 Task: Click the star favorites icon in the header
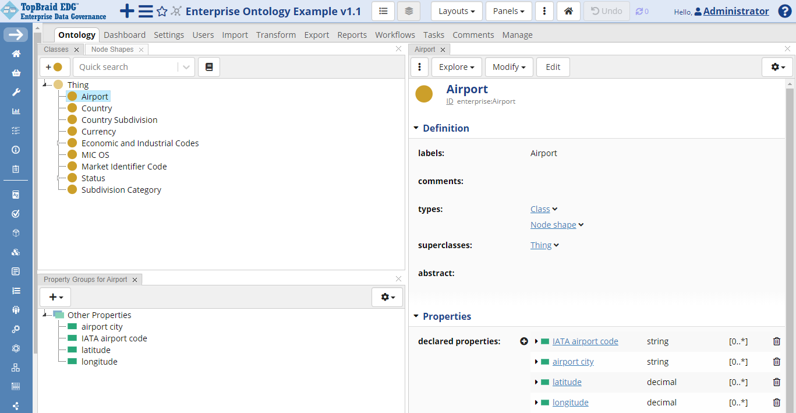(161, 11)
